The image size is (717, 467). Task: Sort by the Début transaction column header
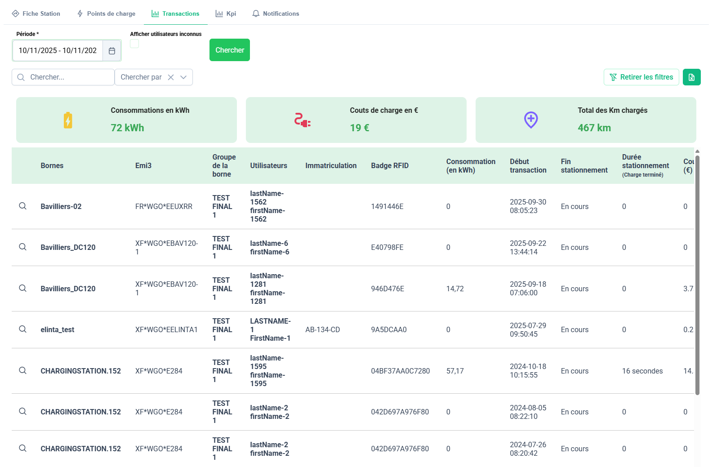tap(528, 166)
